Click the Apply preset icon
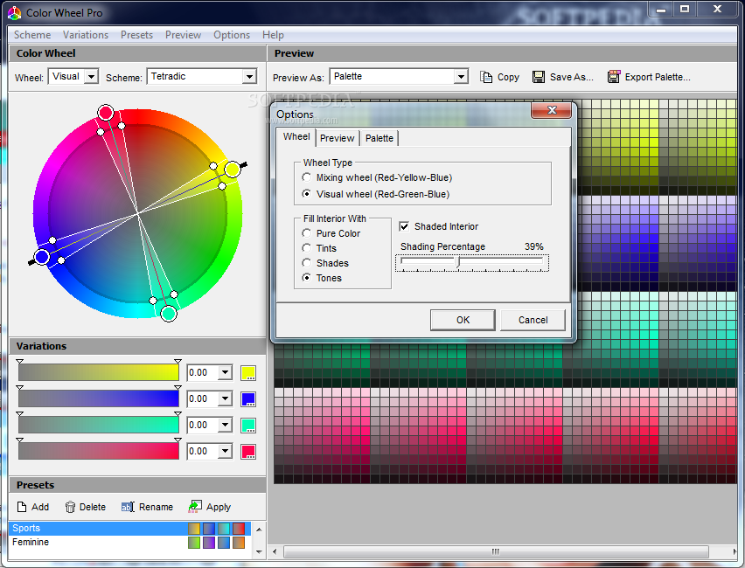 (x=195, y=506)
